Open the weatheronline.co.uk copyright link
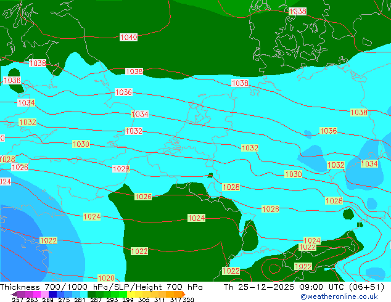The width and height of the screenshot is (391, 302). pos(339,296)
